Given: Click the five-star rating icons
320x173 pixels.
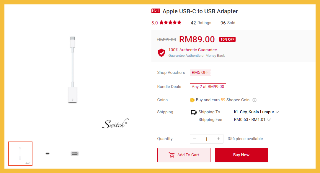Looking at the screenshot, I should coord(170,23).
